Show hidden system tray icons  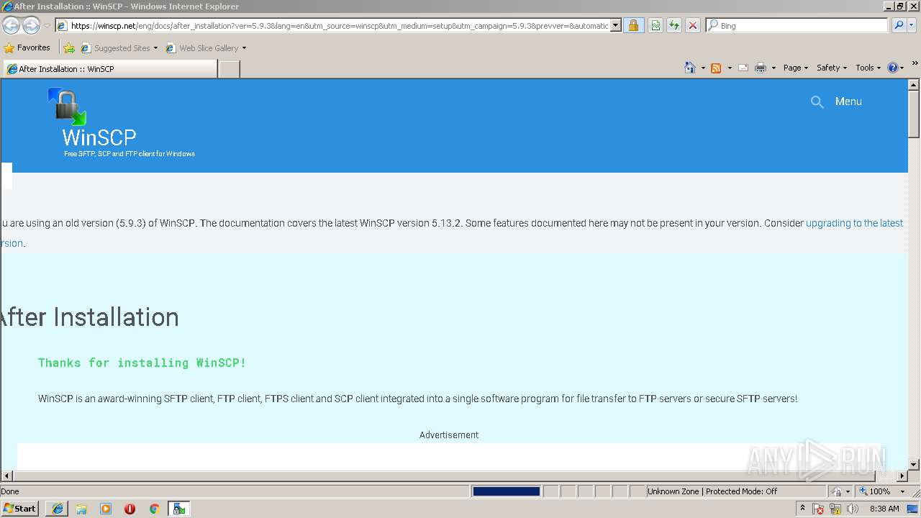(802, 508)
